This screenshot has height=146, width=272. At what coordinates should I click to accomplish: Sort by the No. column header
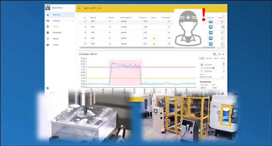(85, 18)
